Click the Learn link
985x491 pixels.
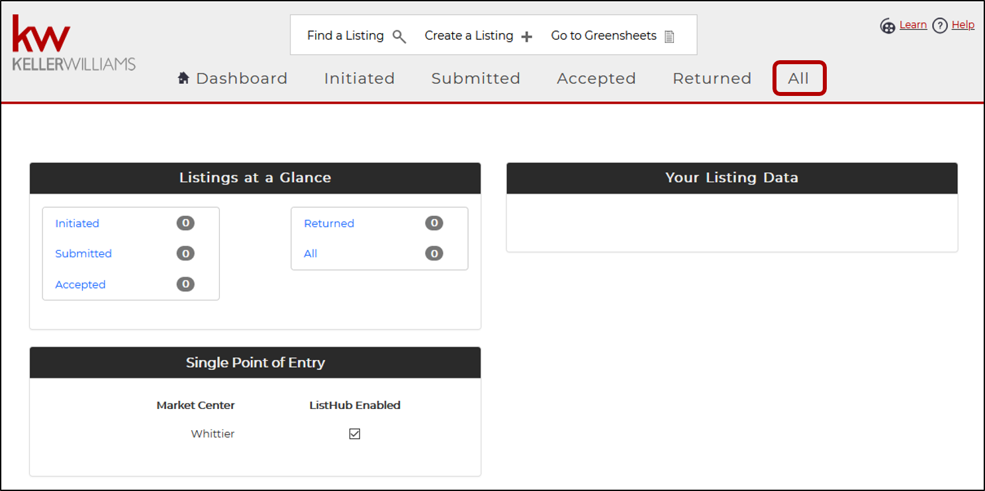tap(913, 25)
